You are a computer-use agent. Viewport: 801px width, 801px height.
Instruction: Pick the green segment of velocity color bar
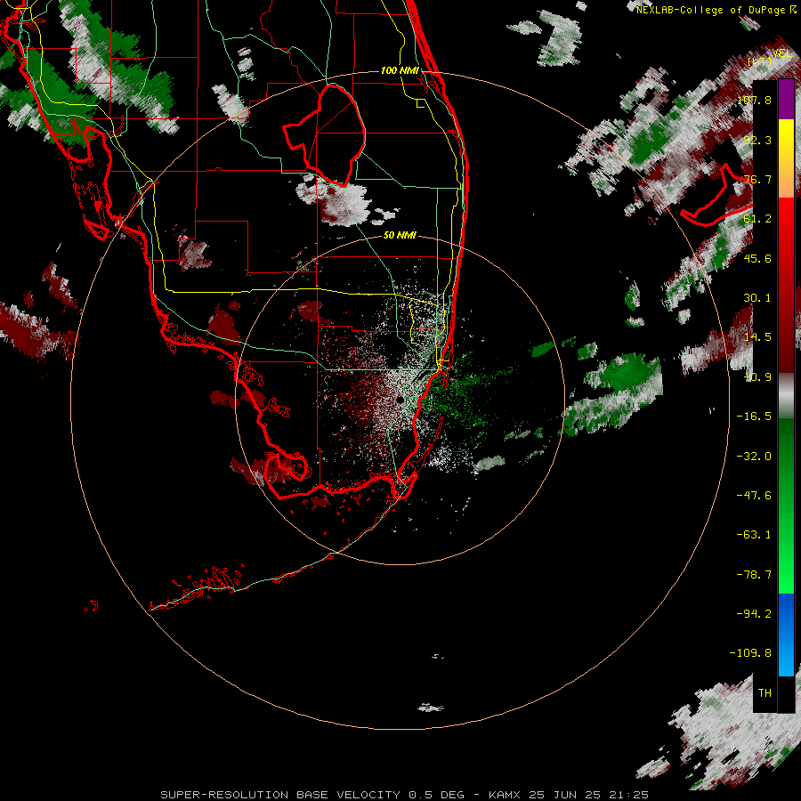pos(786,506)
